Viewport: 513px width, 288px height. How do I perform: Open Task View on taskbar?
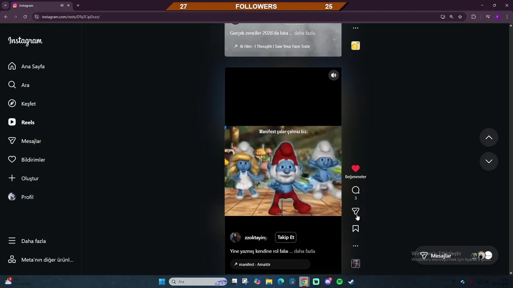click(x=234, y=282)
